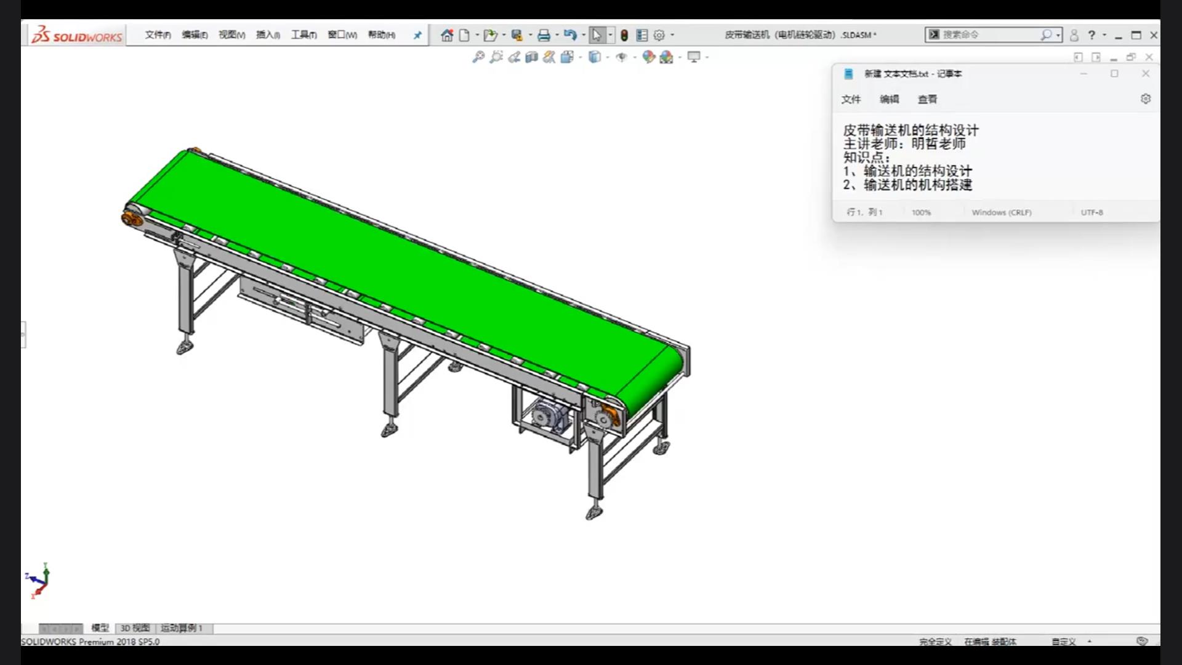
Task: Click the Notepad text area
Action: 995,157
